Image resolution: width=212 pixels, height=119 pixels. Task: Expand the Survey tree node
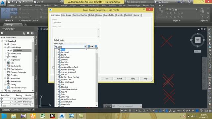tap(5, 85)
